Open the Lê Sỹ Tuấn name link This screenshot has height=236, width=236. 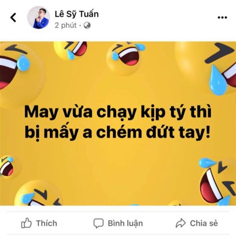pyautogui.click(x=77, y=14)
